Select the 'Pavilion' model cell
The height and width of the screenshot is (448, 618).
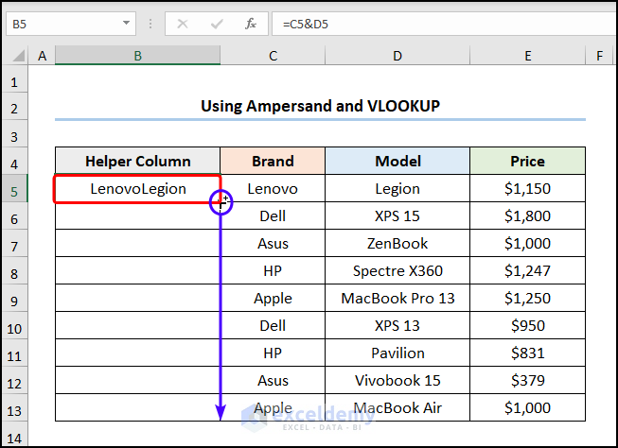point(397,353)
